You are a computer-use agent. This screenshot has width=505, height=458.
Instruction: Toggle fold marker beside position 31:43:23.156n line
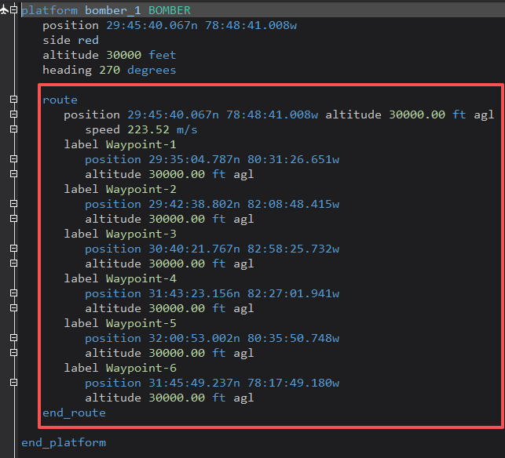click(13, 293)
